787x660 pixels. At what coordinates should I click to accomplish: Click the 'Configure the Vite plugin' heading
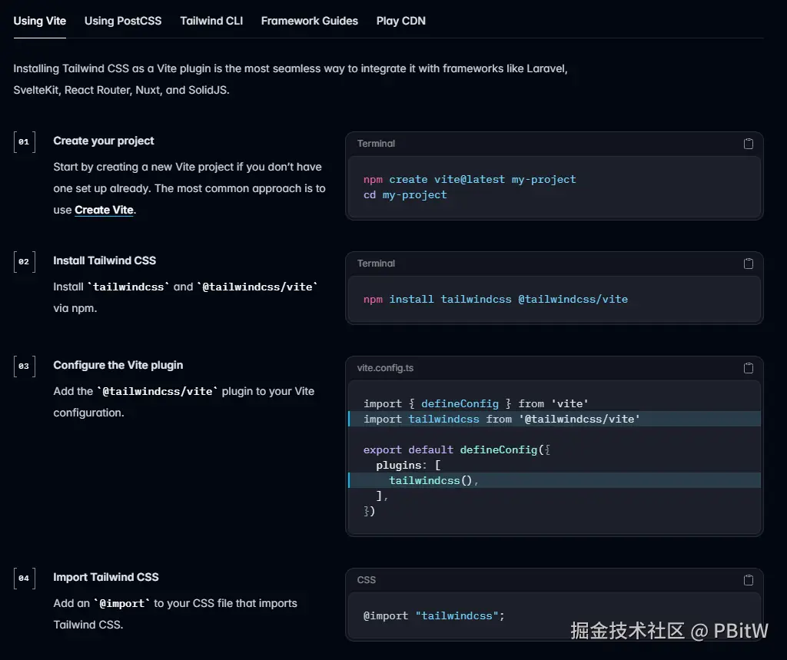click(118, 365)
